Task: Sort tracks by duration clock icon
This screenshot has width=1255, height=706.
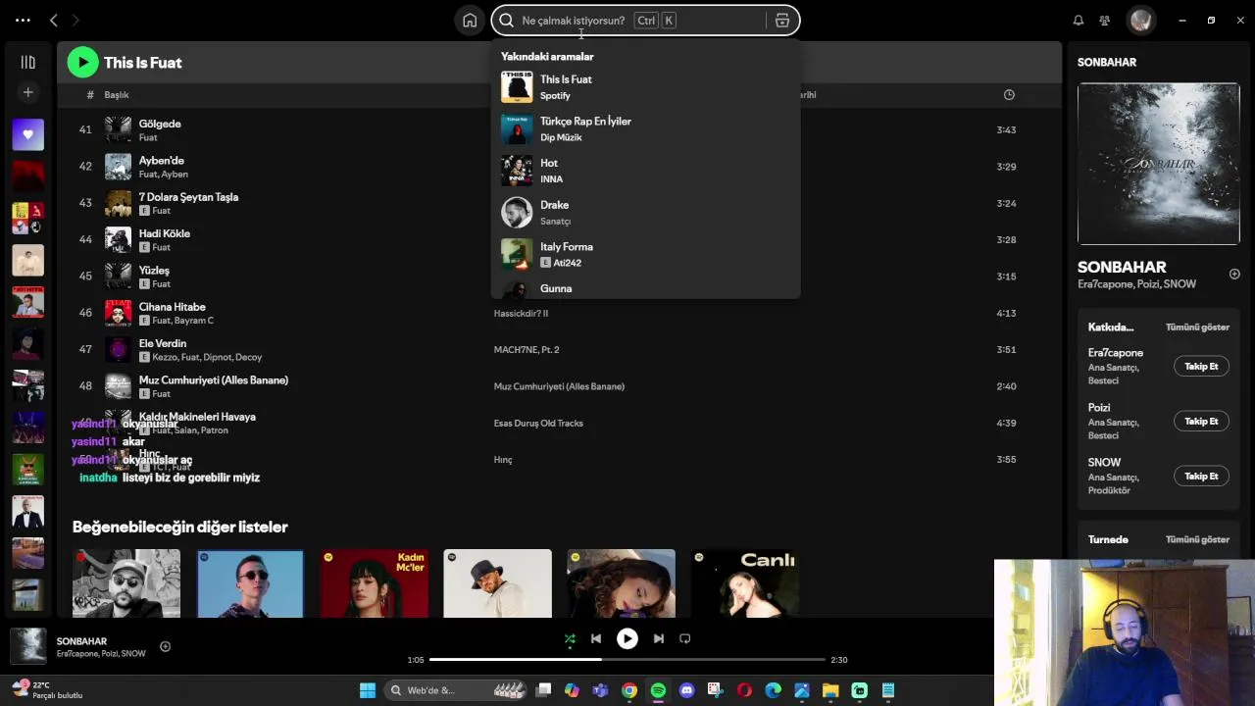Action: click(1009, 95)
